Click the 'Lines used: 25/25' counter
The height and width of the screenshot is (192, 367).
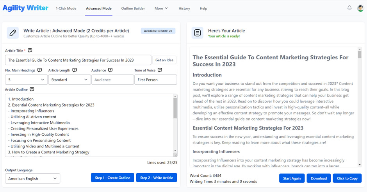[162, 162]
